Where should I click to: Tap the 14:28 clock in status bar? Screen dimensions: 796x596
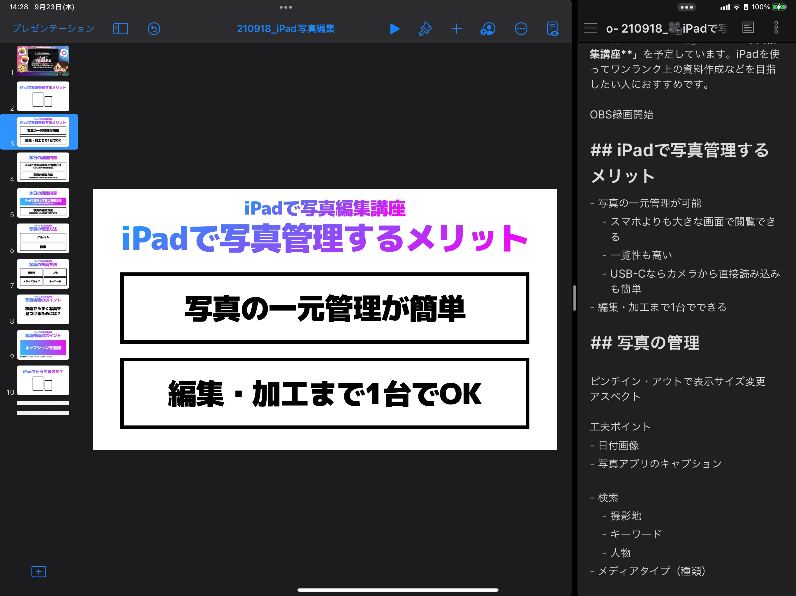pos(19,7)
